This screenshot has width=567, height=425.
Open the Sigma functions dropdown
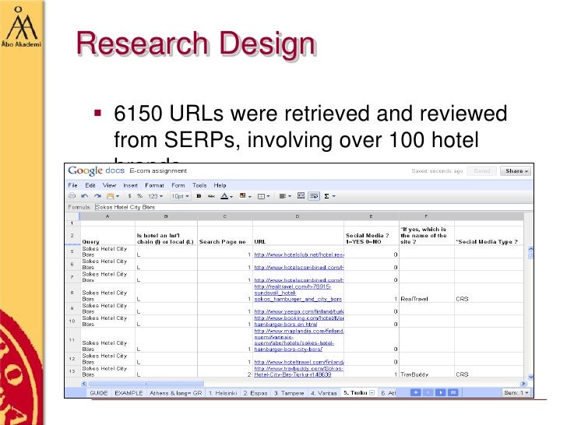pos(329,196)
